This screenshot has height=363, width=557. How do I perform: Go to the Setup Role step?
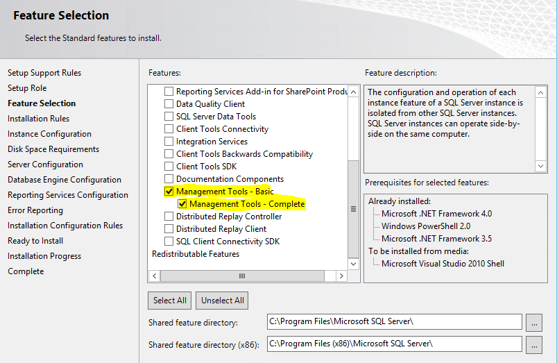[x=27, y=88]
